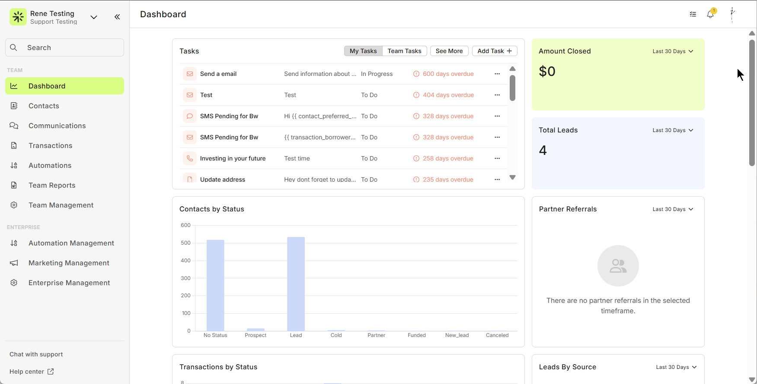Collapse the sidebar with double-chevron icon
The width and height of the screenshot is (757, 384).
pos(117,17)
